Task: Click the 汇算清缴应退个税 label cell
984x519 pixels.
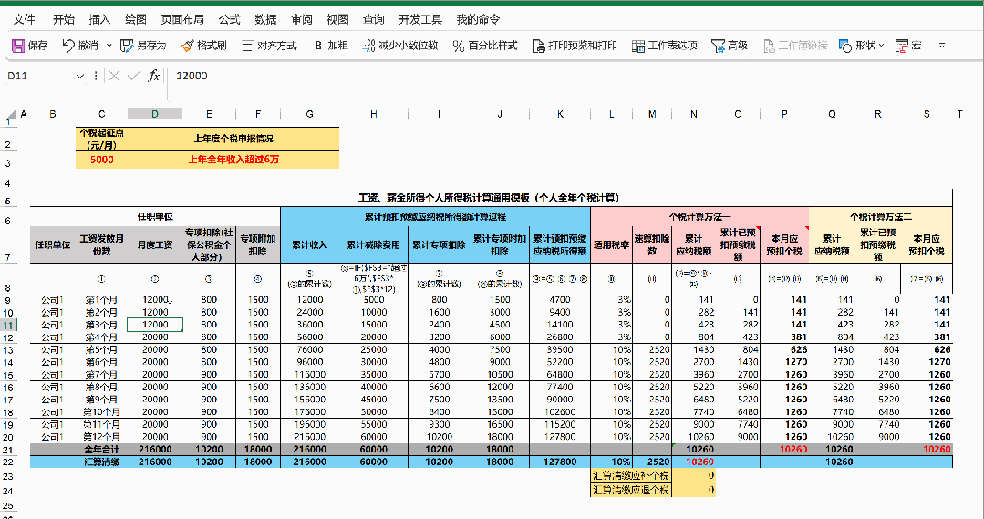Action: [x=631, y=490]
